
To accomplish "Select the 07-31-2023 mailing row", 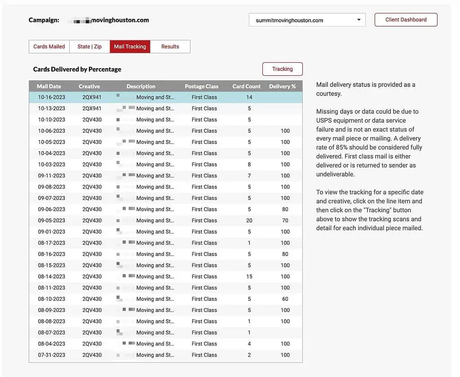I will [x=165, y=355].
